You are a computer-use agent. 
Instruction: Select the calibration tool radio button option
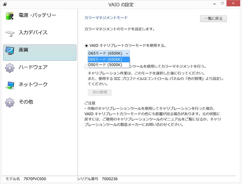click(86, 67)
